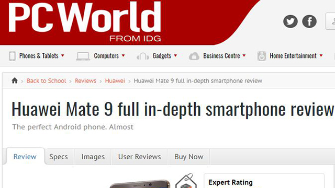Open the User Reviews tab
This screenshot has width=335, height=188.
[x=140, y=157]
